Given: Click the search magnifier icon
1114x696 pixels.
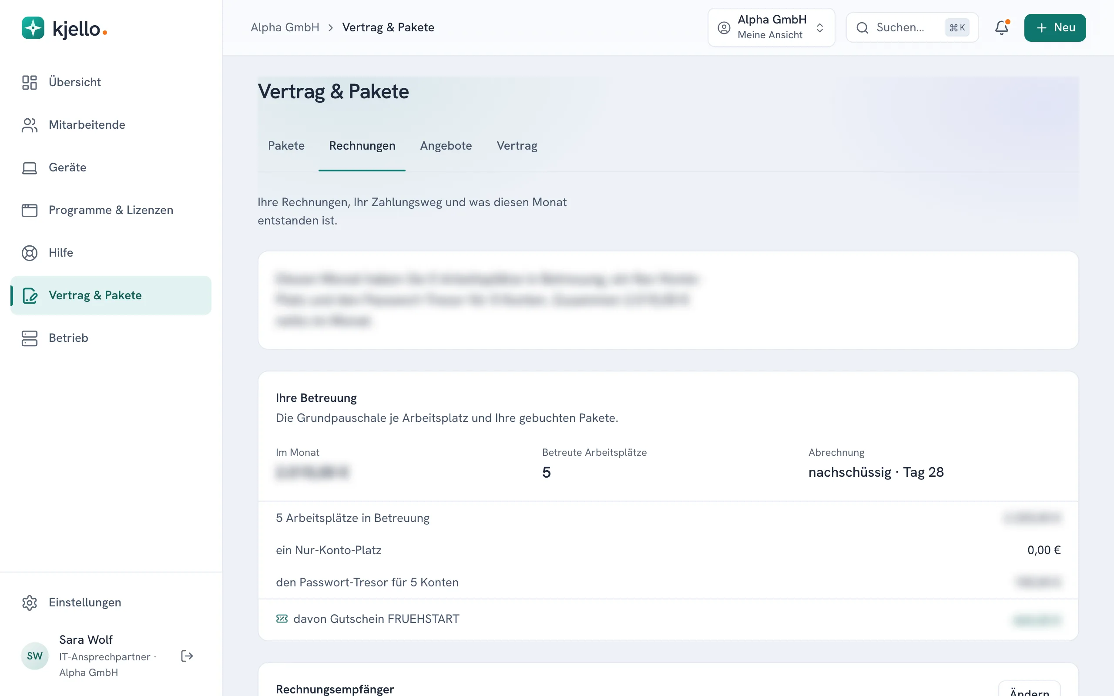Looking at the screenshot, I should coord(862,27).
